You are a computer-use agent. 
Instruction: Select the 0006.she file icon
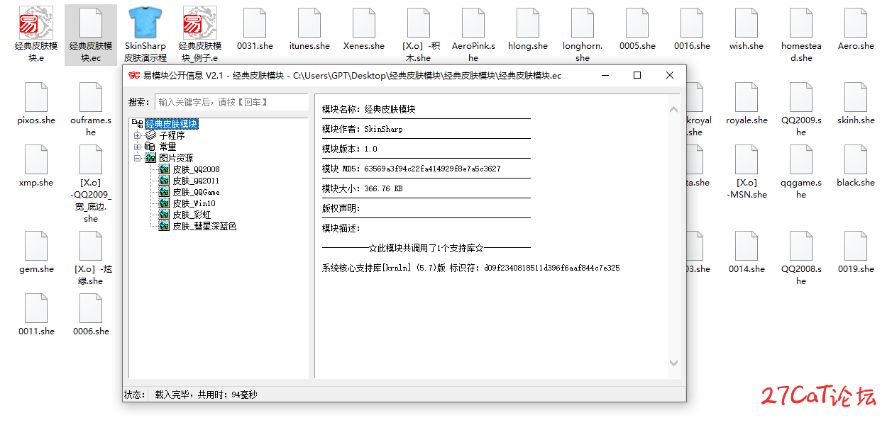click(x=91, y=309)
